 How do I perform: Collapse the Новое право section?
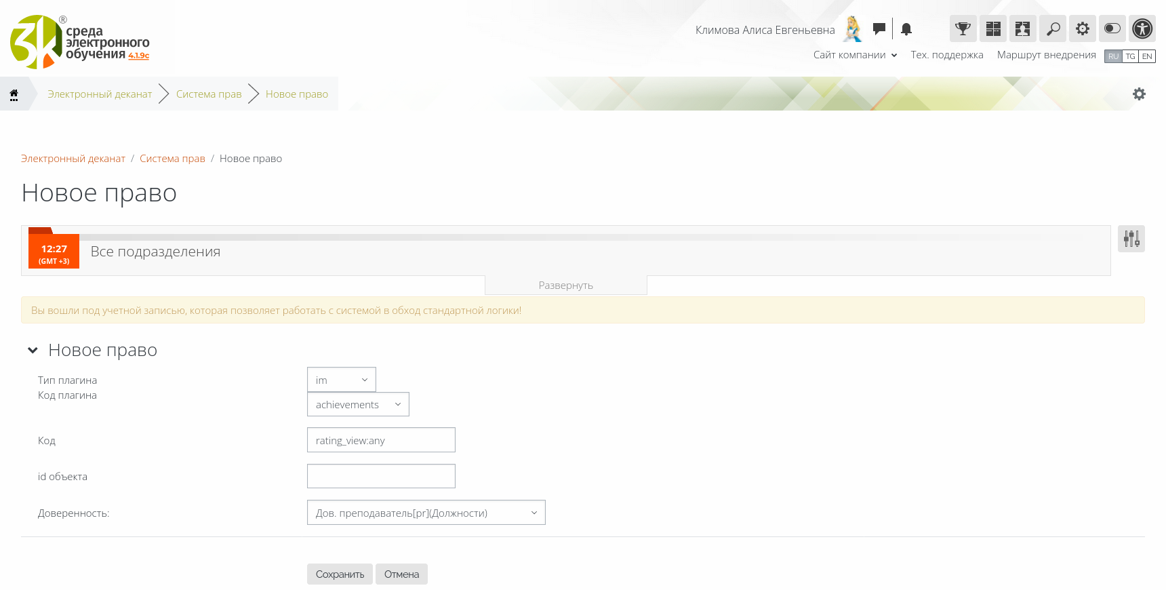coord(33,351)
